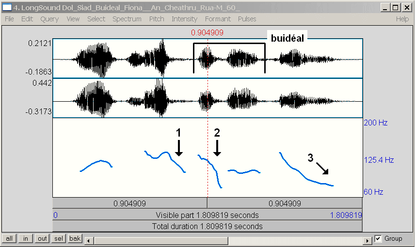Open the File menu
Viewport: 415px width, 247px height.
coord(9,19)
